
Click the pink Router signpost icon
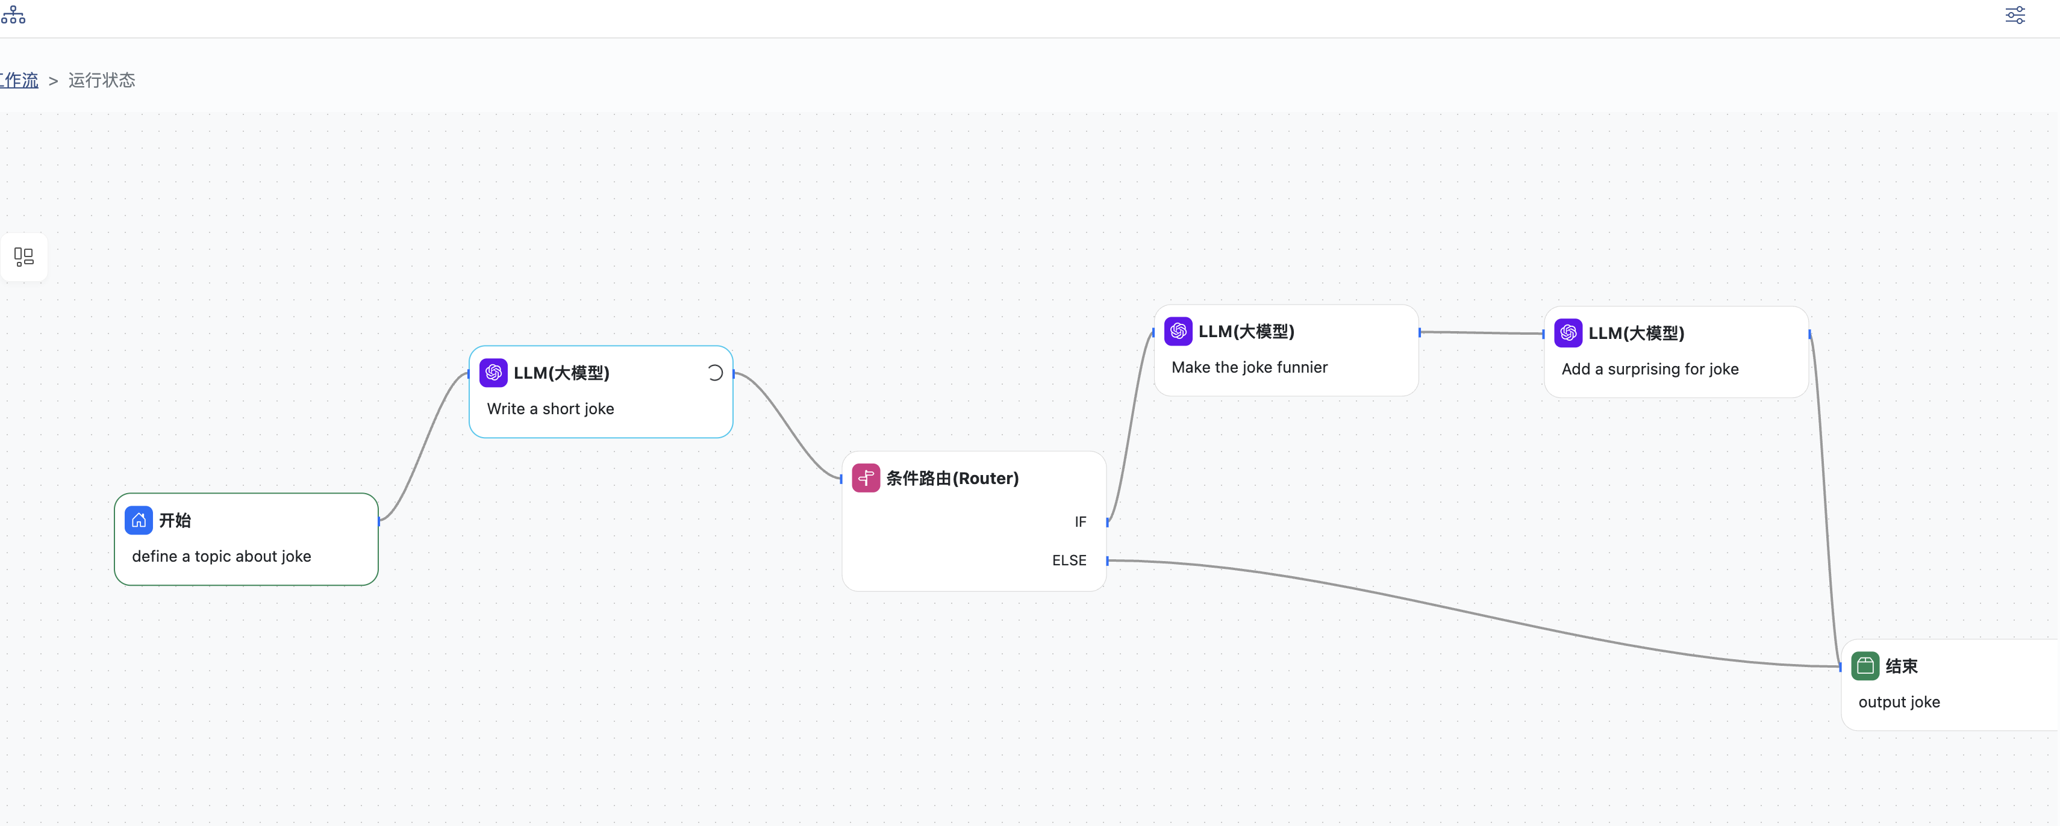point(866,478)
